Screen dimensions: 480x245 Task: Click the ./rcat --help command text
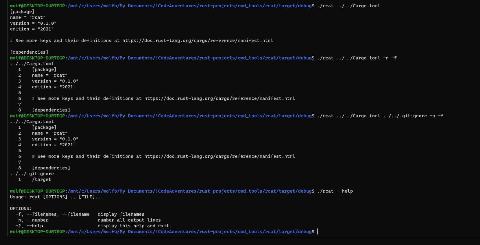click(x=335, y=191)
